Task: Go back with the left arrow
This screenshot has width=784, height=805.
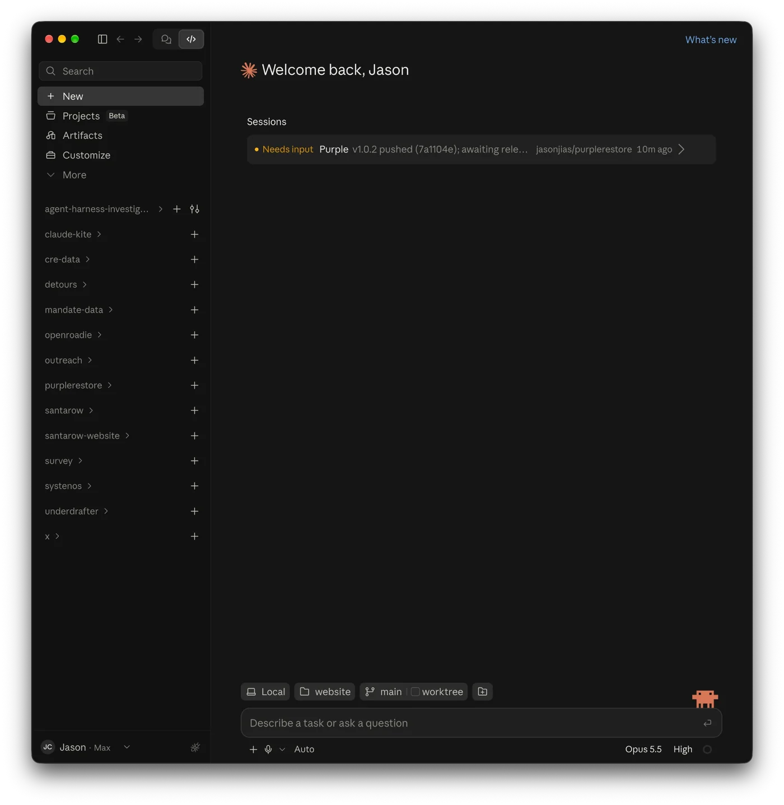Action: click(120, 39)
